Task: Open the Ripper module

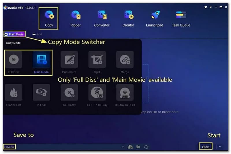Action: (x=75, y=18)
